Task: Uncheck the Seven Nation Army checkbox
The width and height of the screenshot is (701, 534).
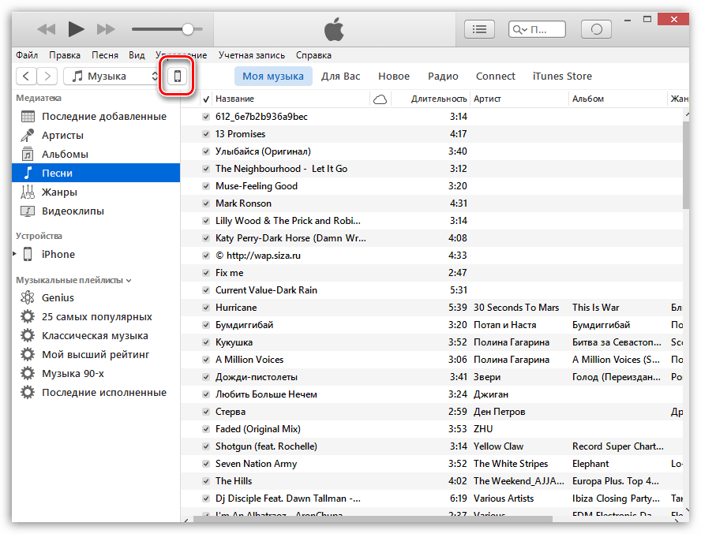Action: click(206, 464)
